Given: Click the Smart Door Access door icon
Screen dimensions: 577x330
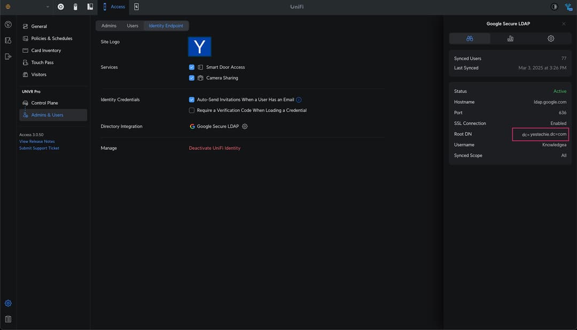Looking at the screenshot, I should pos(200,67).
